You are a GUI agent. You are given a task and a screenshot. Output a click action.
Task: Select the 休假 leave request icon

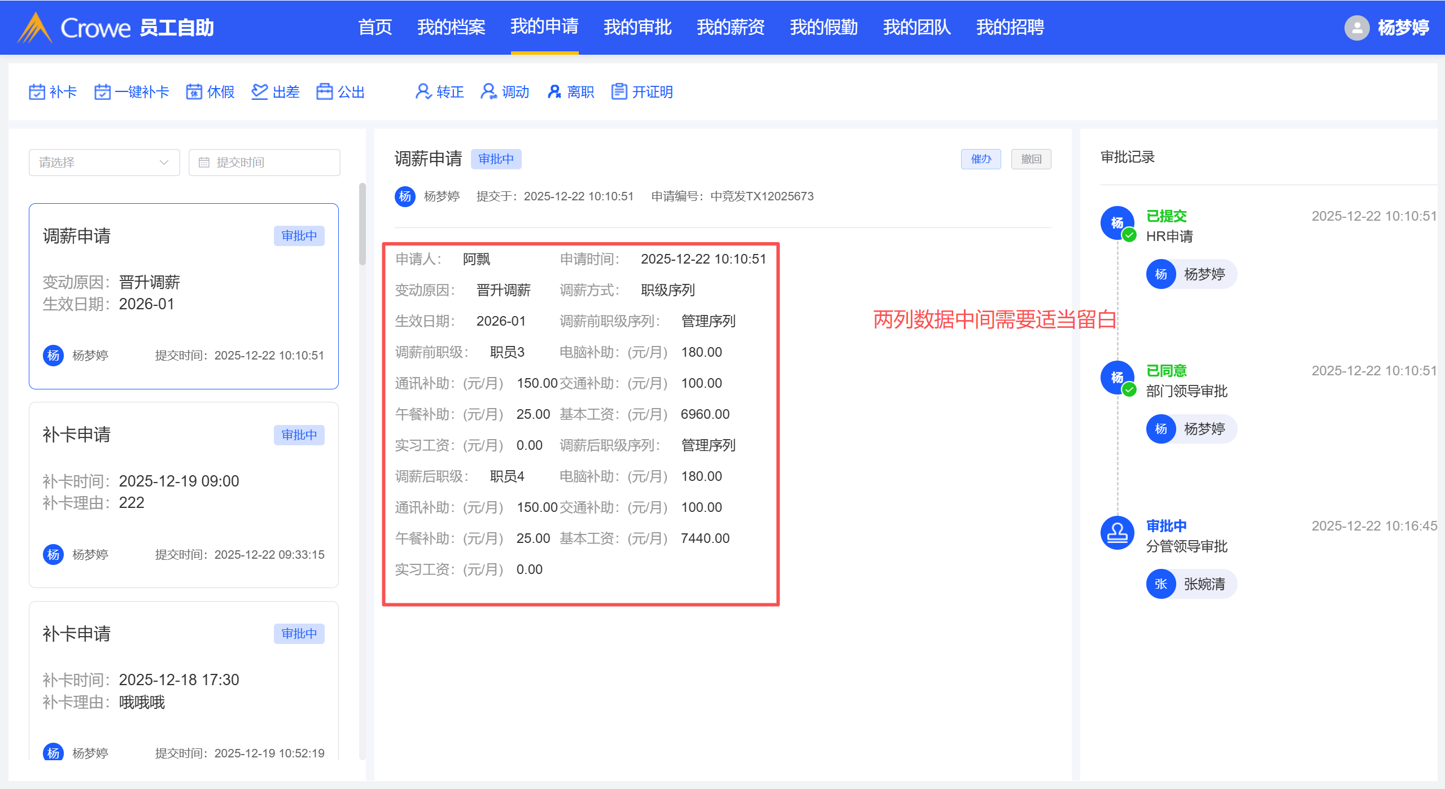click(194, 91)
